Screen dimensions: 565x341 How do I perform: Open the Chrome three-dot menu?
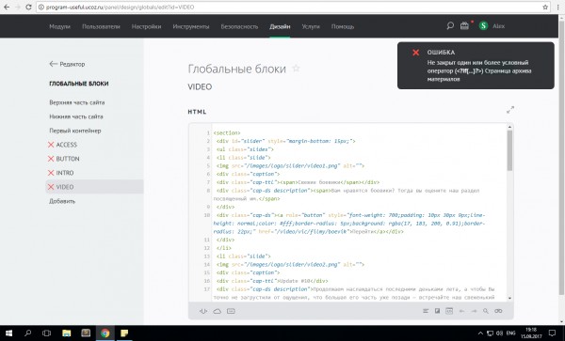pos(558,7)
